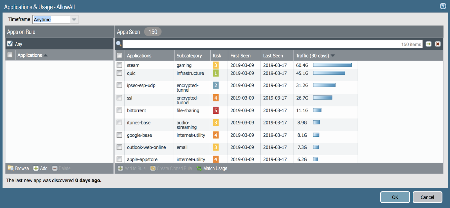
Task: Click the audio-streaming subcategory cell
Action: point(186,125)
